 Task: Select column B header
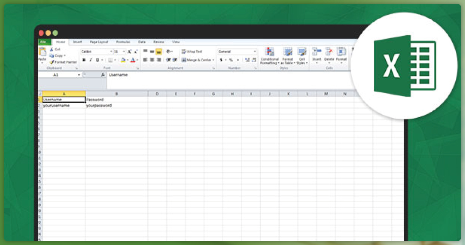[116, 94]
